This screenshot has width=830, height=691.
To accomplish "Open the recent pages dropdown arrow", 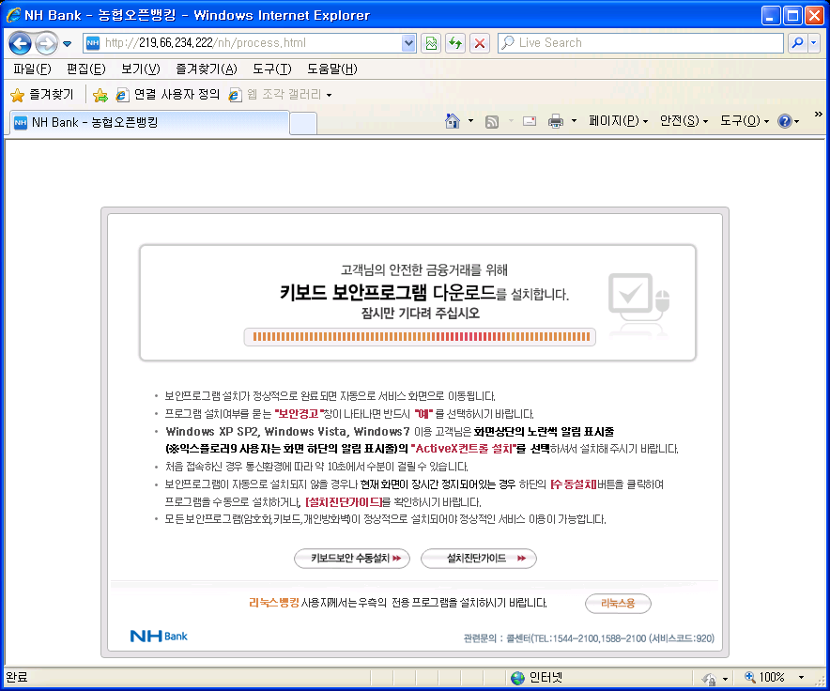I will [x=68, y=44].
